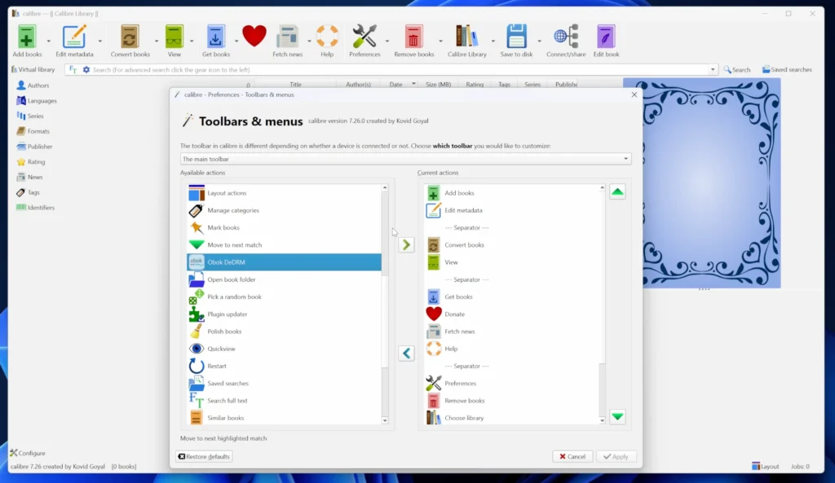Click the Configure button in the tag browser

[x=28, y=453]
